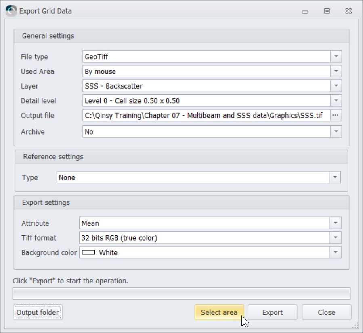Open the Archive dropdown
Viewport: 363px width, 333px height.
336,132
